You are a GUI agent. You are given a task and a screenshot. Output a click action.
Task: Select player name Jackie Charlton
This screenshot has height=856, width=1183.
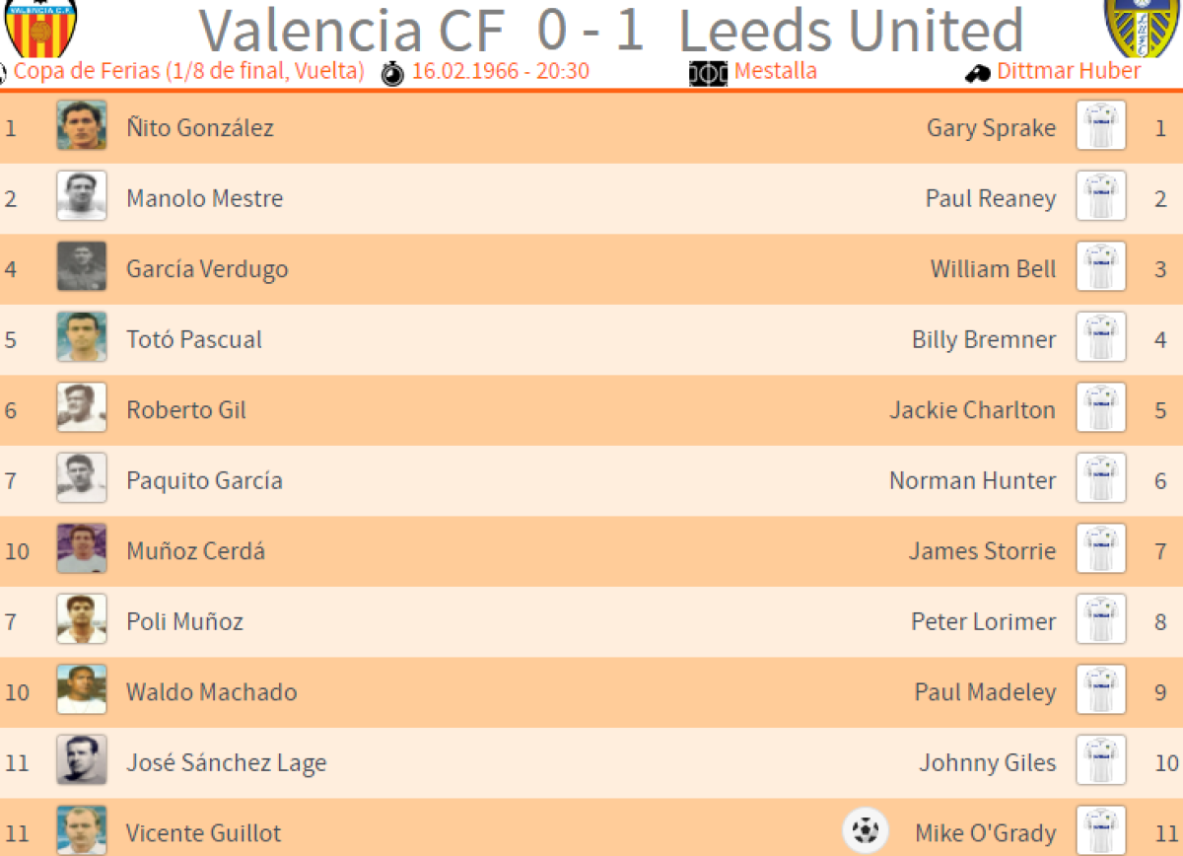point(972,410)
